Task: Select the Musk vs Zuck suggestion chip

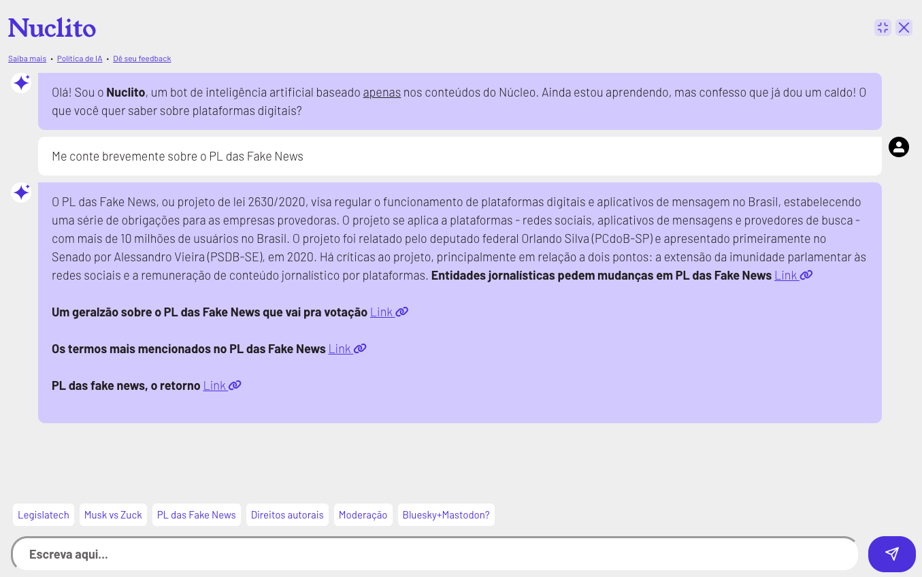Action: tap(113, 515)
